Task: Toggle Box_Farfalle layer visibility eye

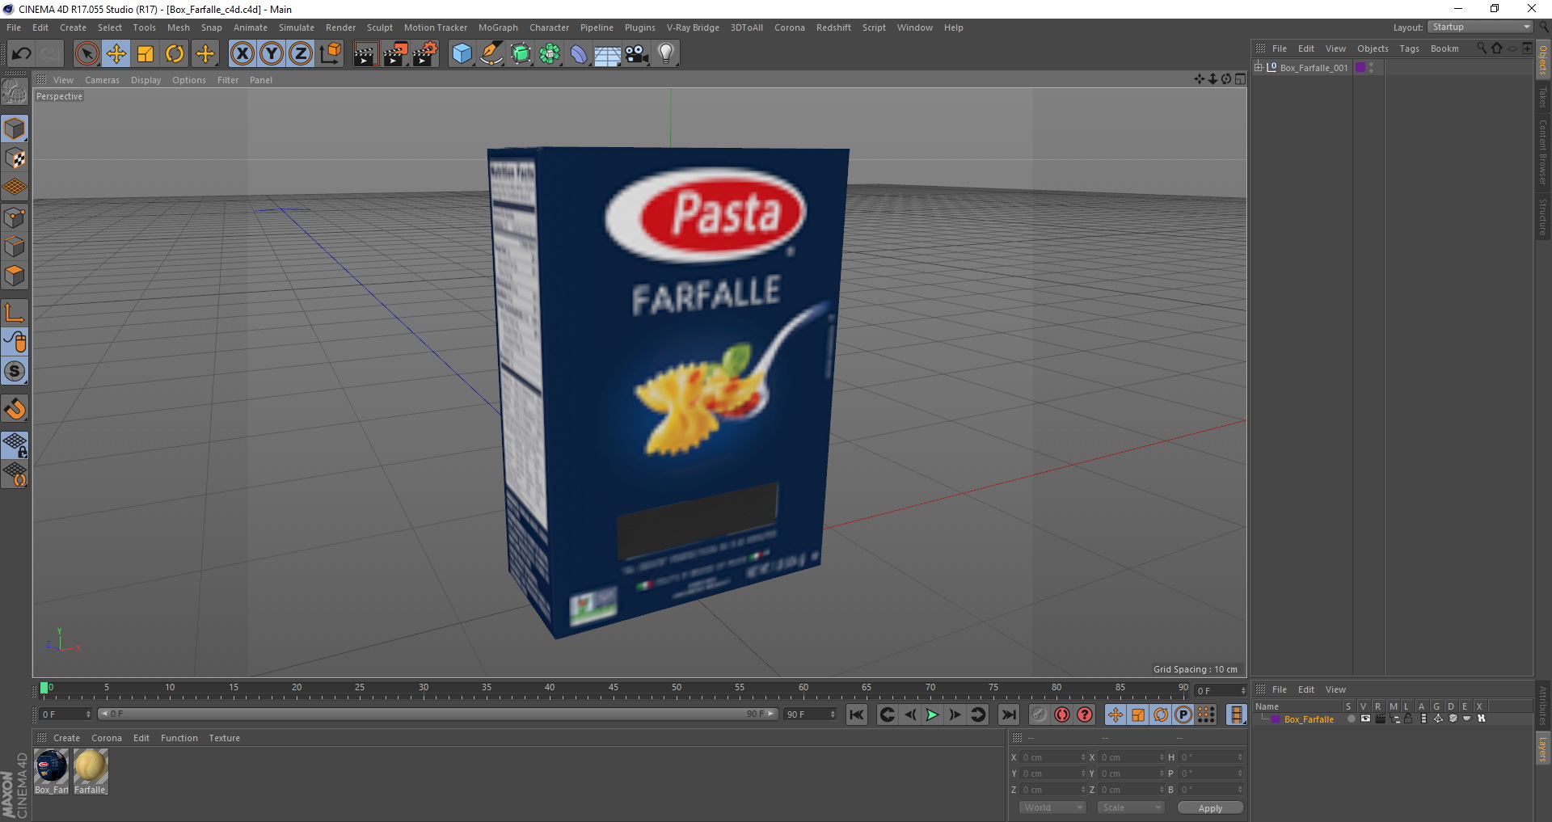Action: coord(1365,719)
